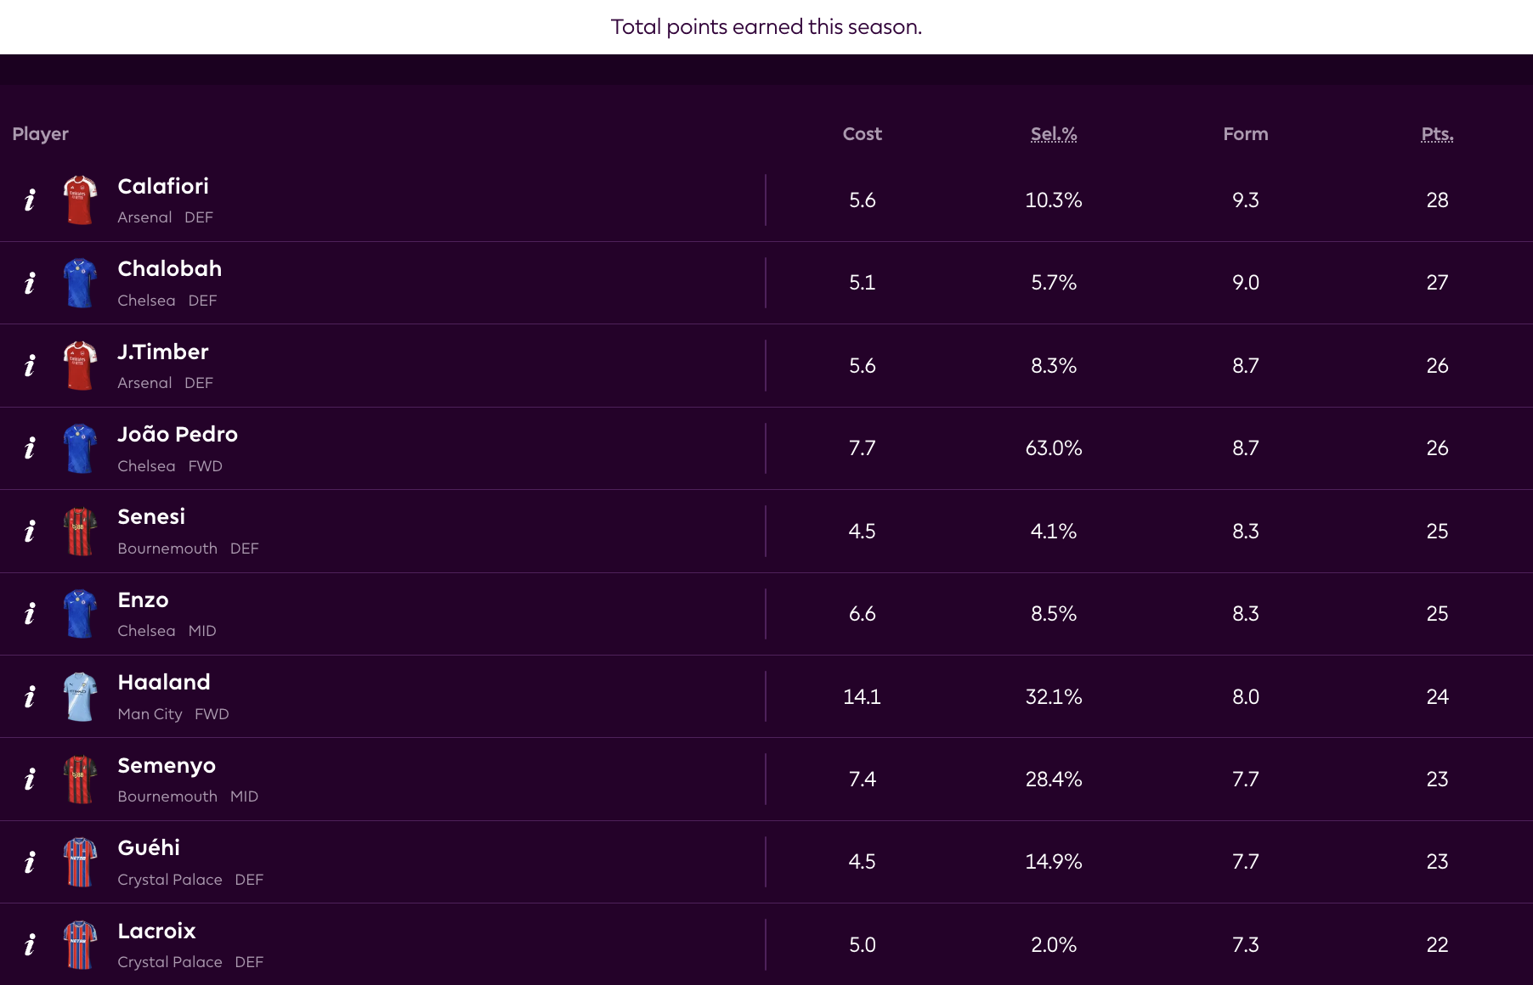View J.Timber player information icon

30,366
